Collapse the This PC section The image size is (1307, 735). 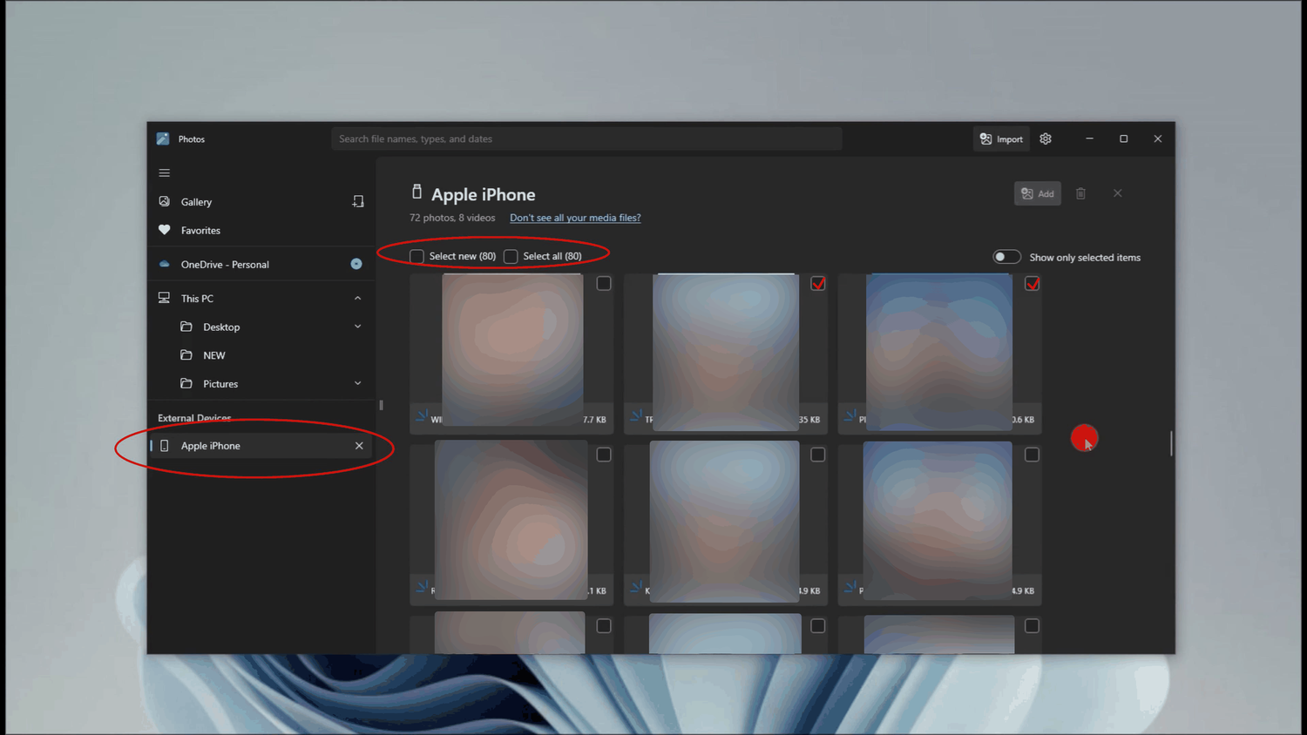(357, 299)
